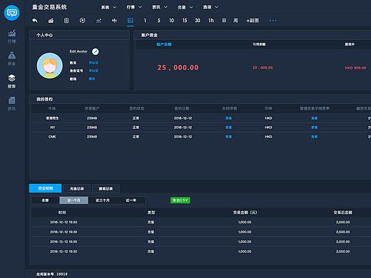
Task: Click the three dots more icon
Action: [x=273, y=21]
